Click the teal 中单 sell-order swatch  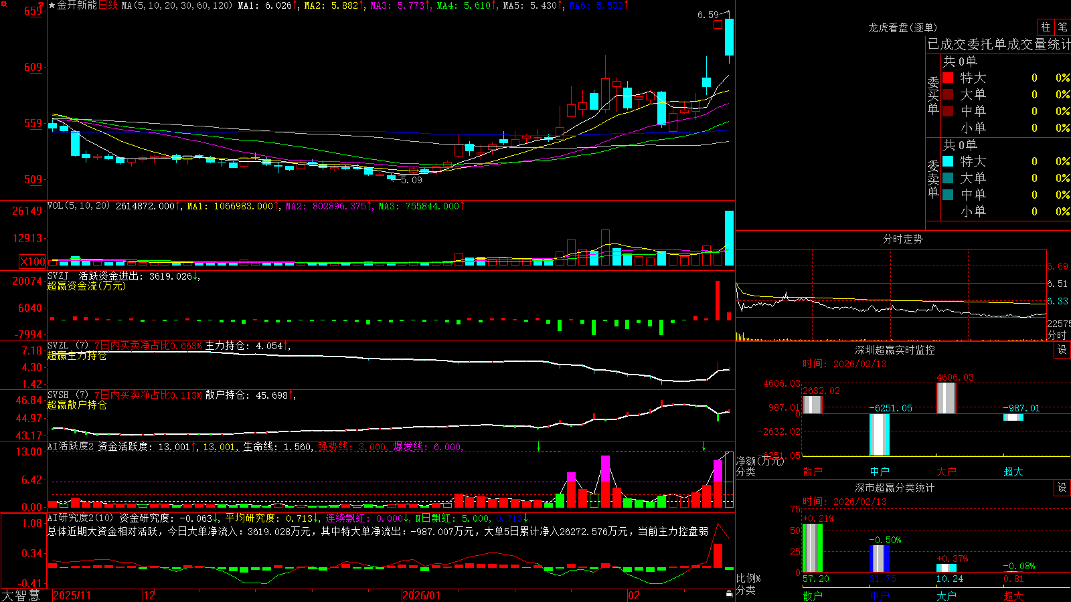coord(948,195)
